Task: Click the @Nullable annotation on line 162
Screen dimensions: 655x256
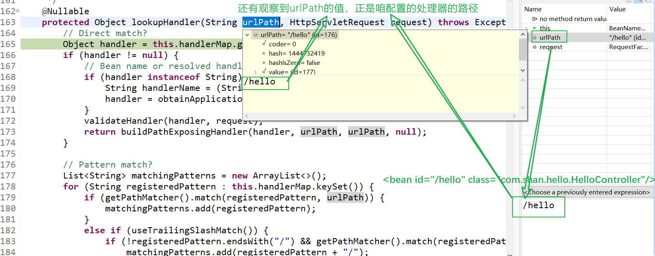Action: click(65, 11)
